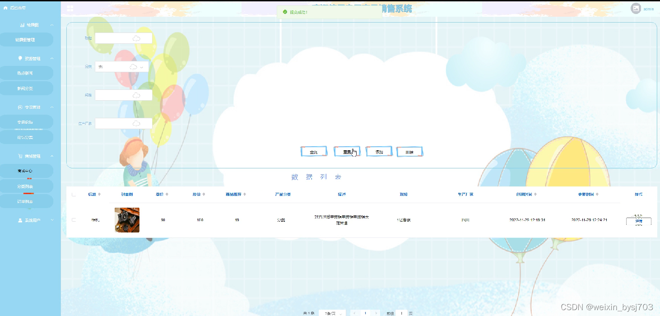Viewport: 660px width, 316px height.
Task: Click the add 添加 button
Action: click(x=379, y=152)
